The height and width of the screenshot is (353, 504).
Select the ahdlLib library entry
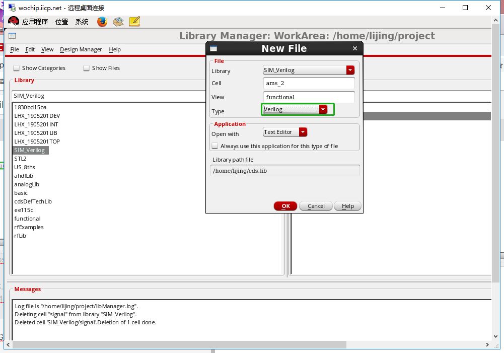click(x=24, y=175)
